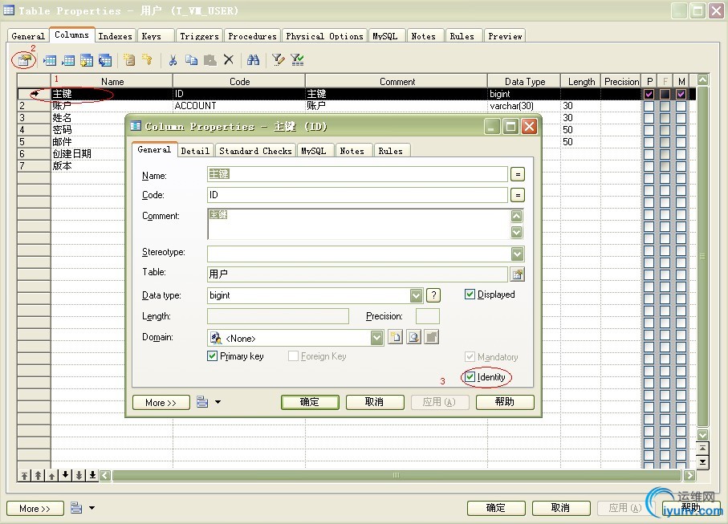
Task: Click the Replicate Columns icon
Action: tap(105, 60)
